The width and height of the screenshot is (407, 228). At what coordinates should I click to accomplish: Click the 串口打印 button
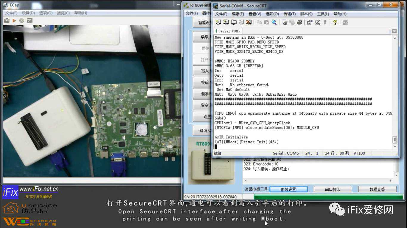point(333,189)
